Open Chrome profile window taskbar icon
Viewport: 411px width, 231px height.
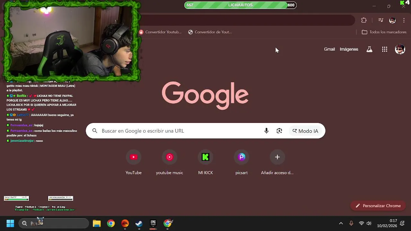tap(168, 223)
